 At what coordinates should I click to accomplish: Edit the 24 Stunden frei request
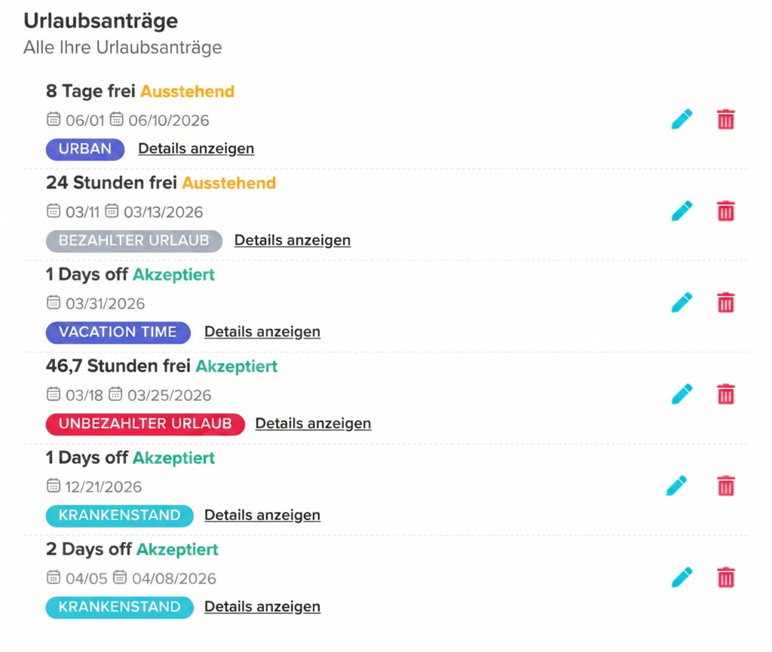click(682, 211)
